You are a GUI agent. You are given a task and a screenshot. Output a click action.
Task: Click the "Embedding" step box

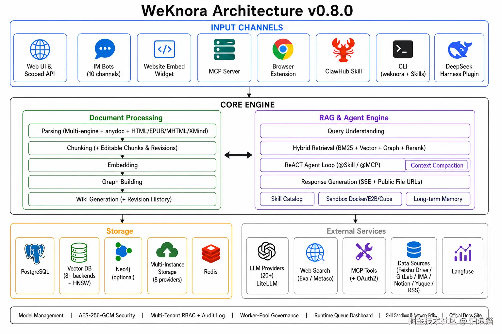click(122, 165)
